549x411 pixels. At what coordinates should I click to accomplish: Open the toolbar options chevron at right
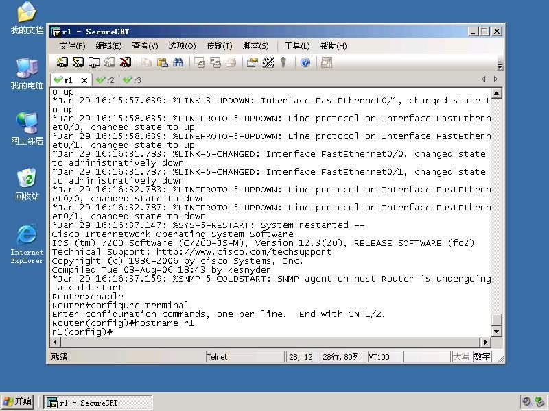point(500,66)
